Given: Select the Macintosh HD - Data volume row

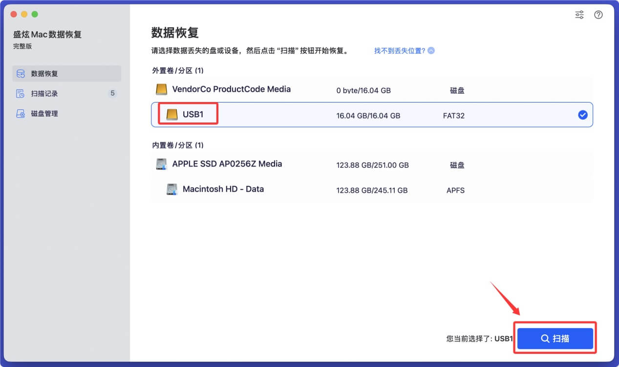Looking at the screenshot, I should 342,190.
